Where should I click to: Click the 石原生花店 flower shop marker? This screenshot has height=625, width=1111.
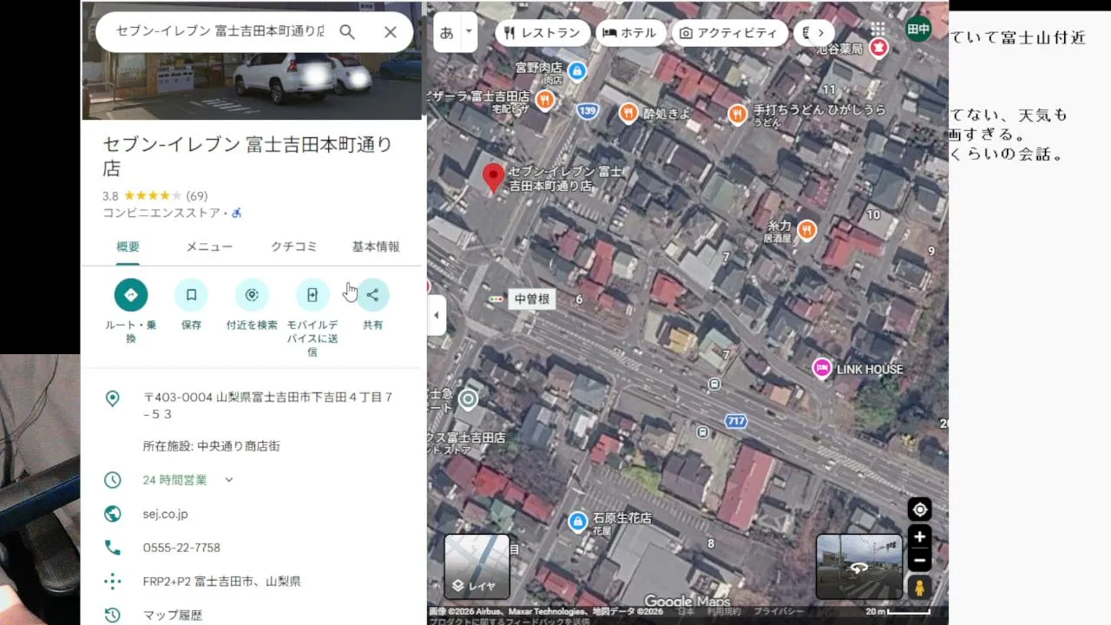pyautogui.click(x=577, y=522)
